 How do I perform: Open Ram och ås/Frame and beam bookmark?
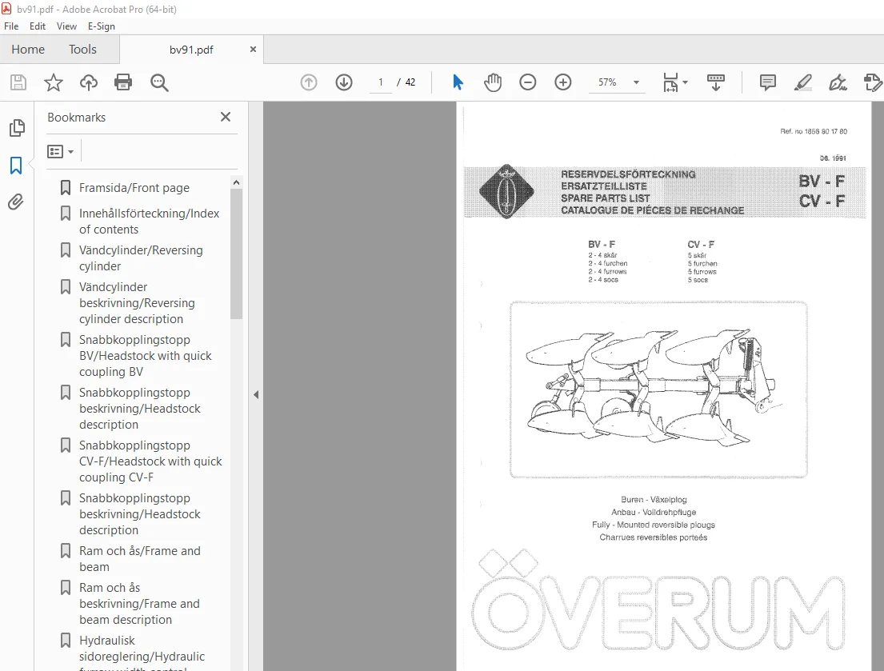140,559
